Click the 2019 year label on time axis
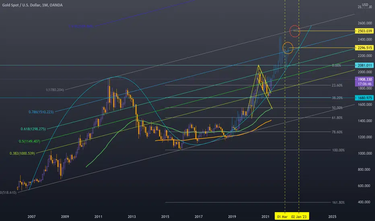Image resolution: width=375 pixels, height=221 pixels. click(232, 217)
